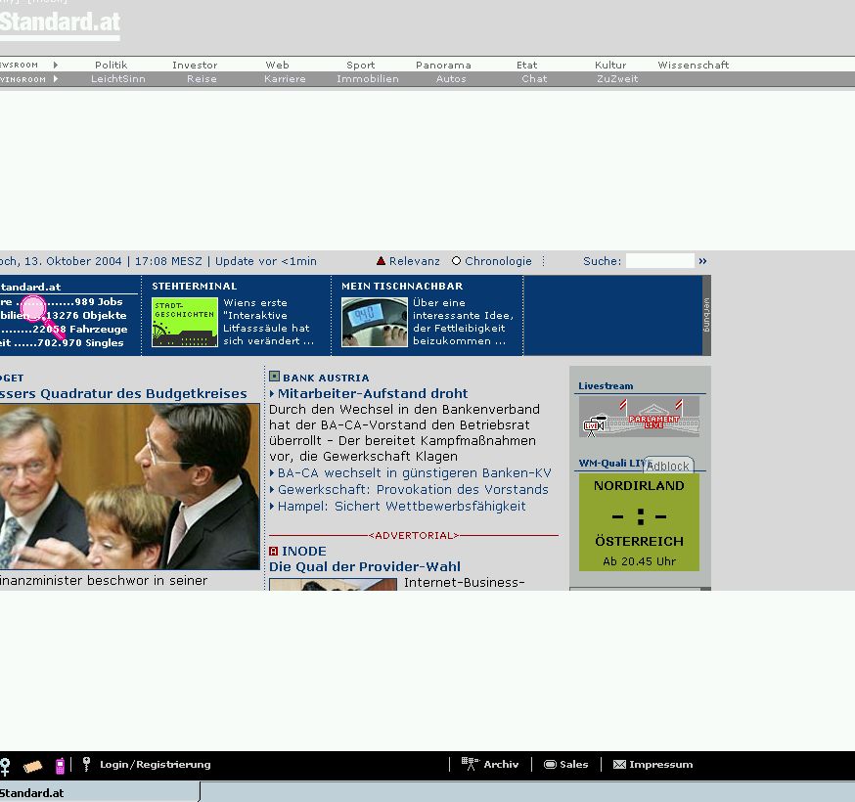Click the key icon beside Login/Registrierung
Screen dimensions: 855x802
tap(86, 764)
